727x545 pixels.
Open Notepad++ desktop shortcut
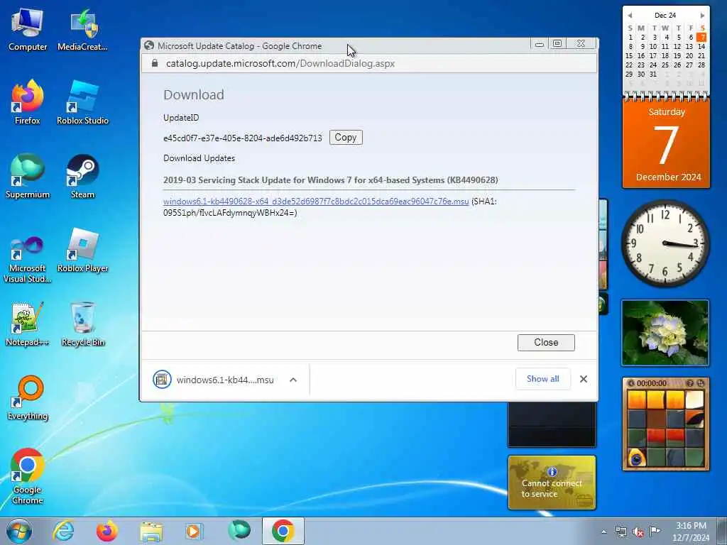click(x=28, y=324)
